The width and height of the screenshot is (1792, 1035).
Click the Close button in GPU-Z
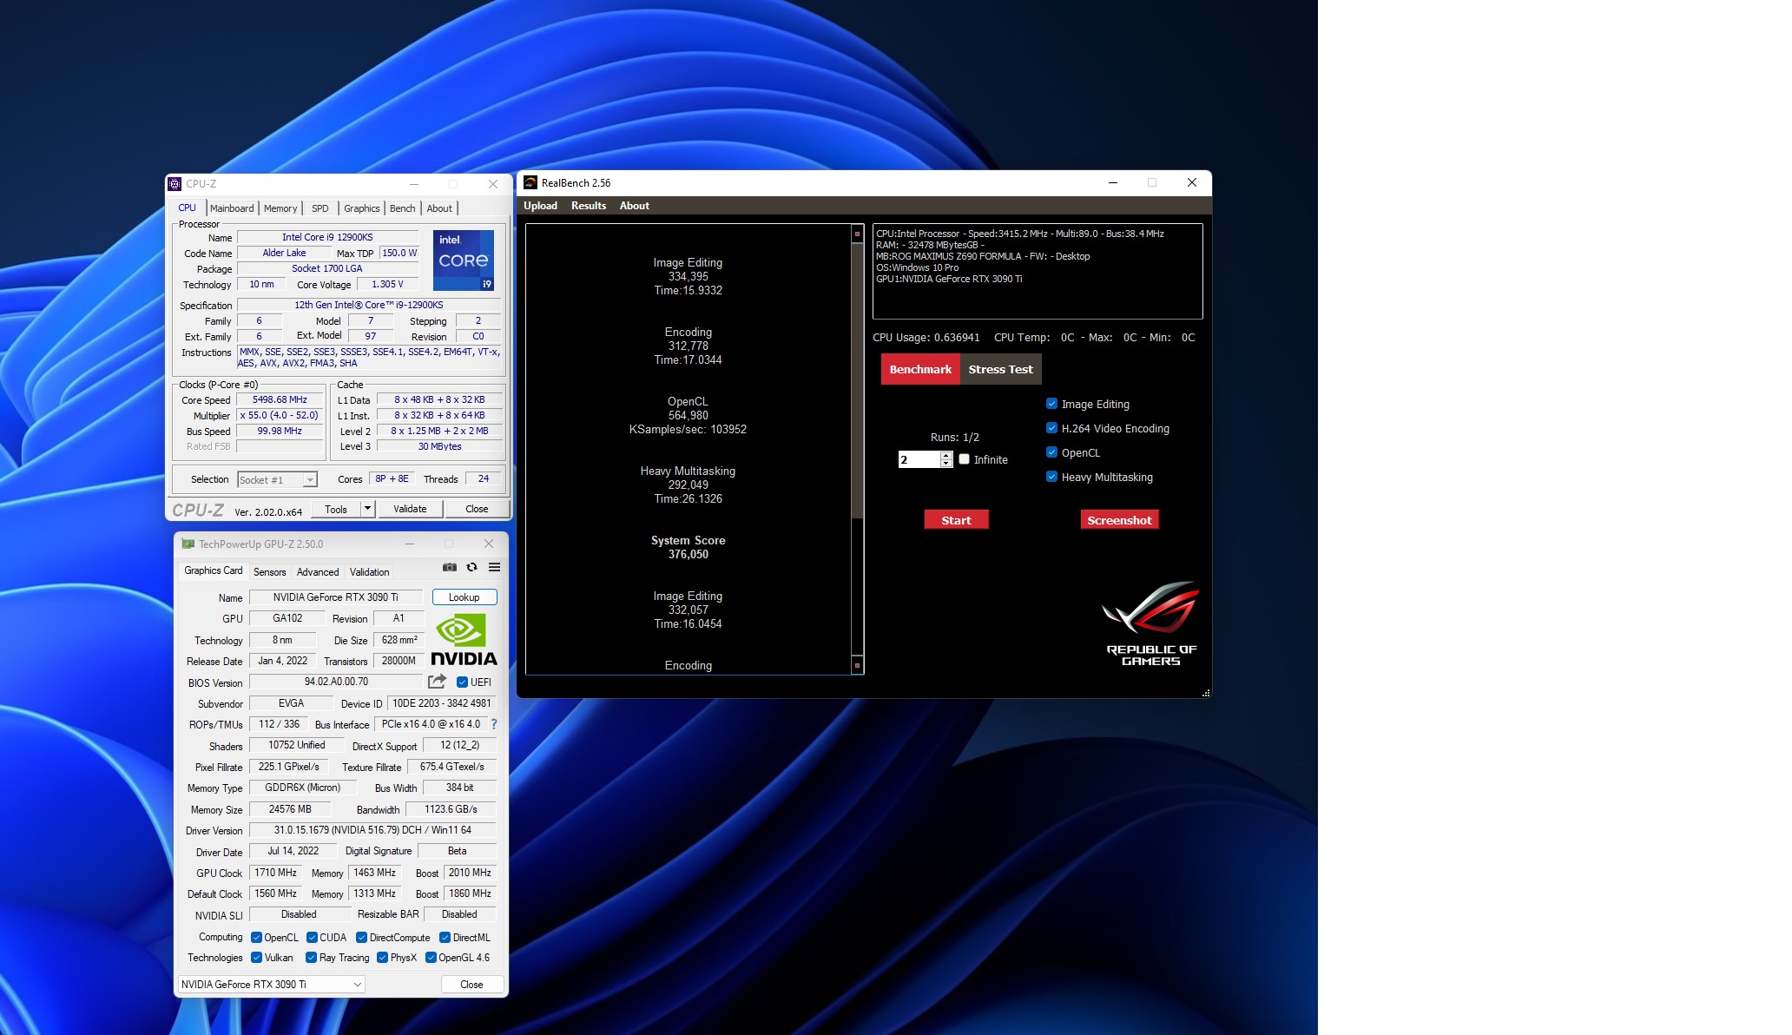(471, 984)
